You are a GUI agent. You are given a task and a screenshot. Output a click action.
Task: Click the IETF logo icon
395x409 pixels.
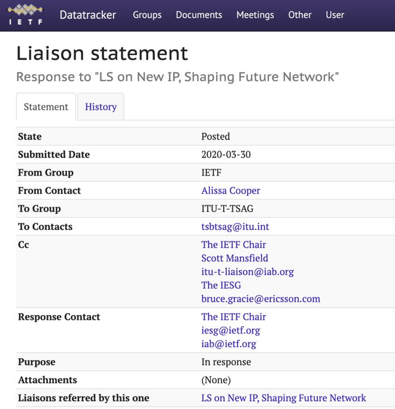click(25, 14)
